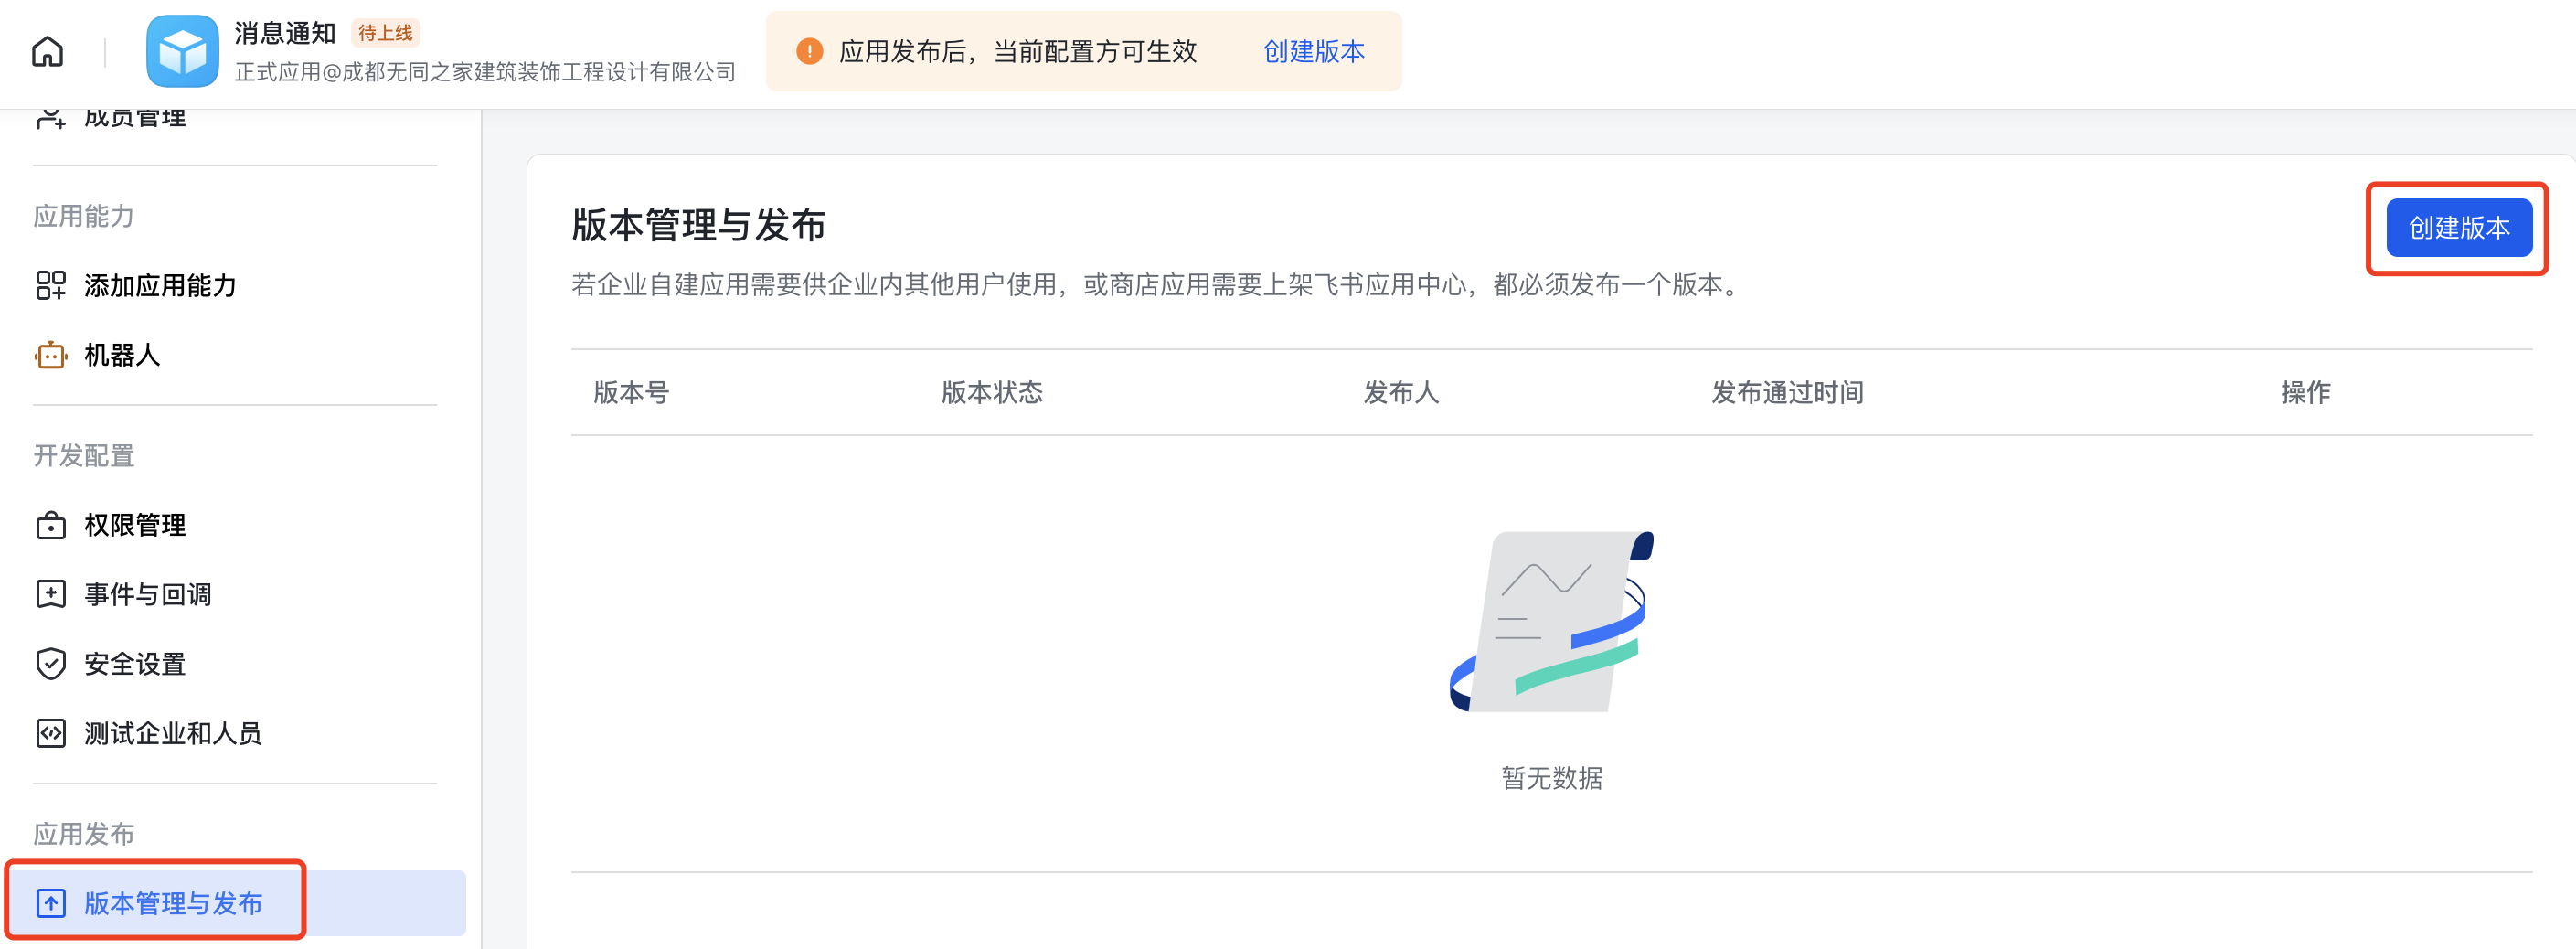Click the blue cube app logo
2576x949 pixels.
(x=182, y=51)
